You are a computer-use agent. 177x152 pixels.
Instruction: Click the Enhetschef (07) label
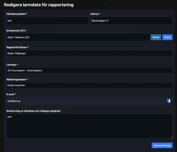tap(19, 30)
